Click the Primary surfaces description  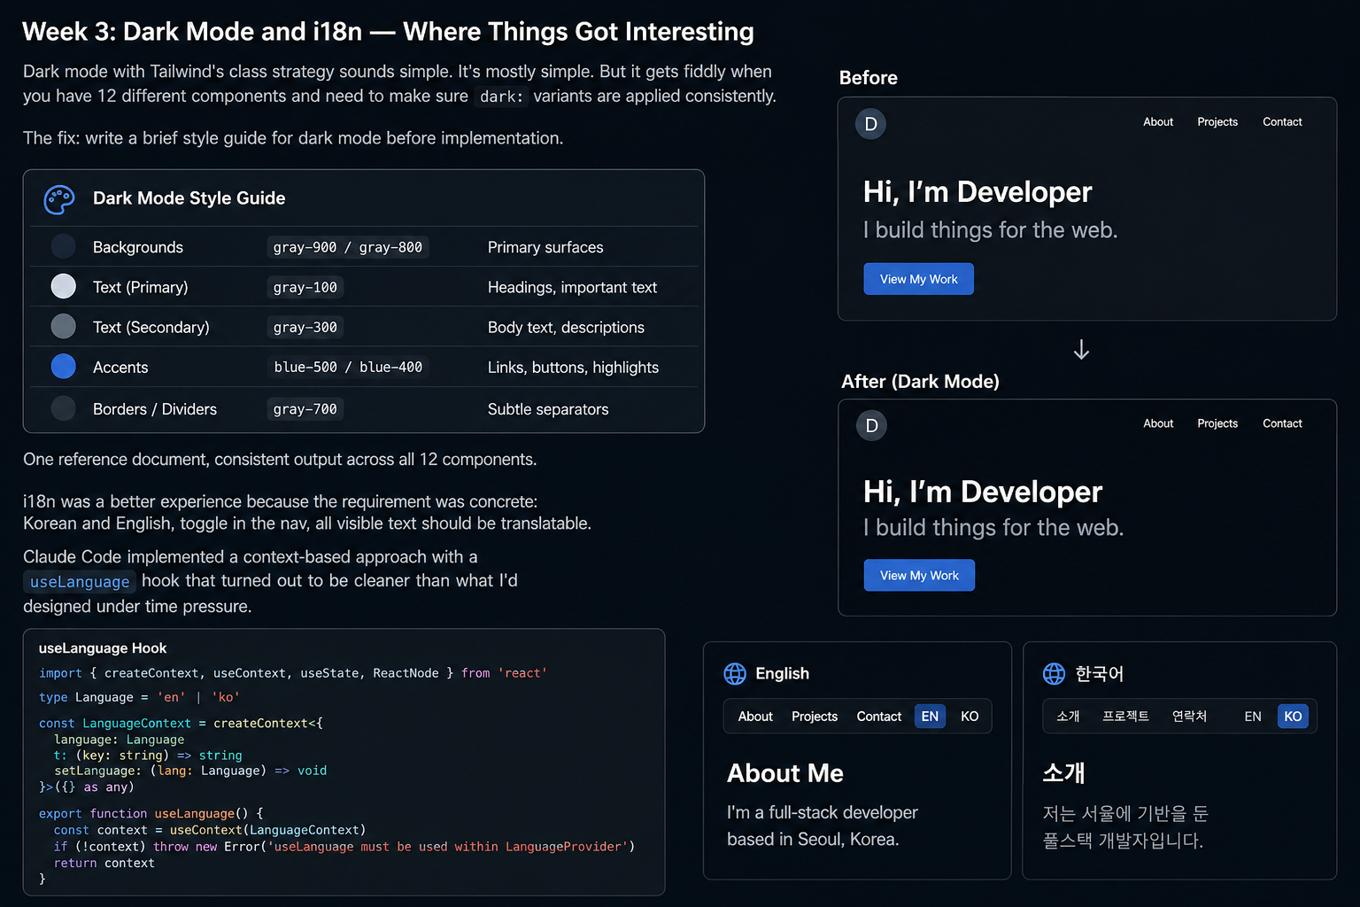click(x=545, y=247)
